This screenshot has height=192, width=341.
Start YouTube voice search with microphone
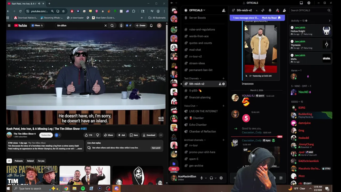121,26
